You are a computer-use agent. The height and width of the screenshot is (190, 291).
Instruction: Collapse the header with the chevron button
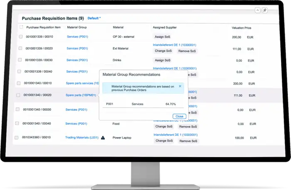(257, 10)
